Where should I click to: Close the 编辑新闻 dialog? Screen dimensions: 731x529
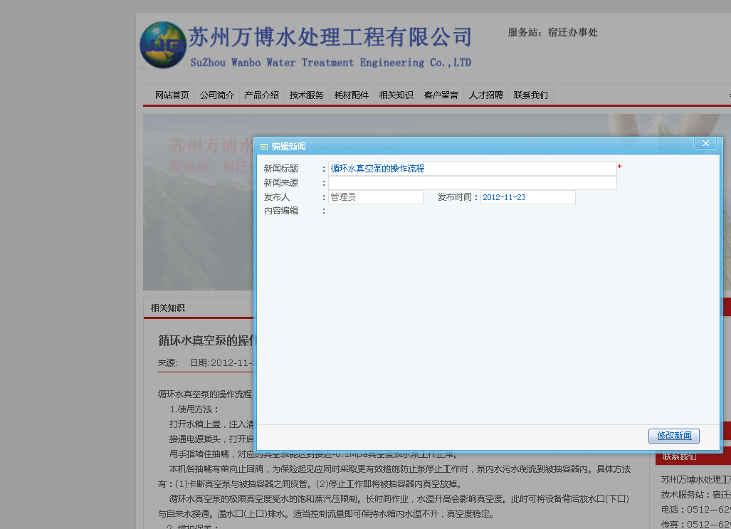(x=705, y=143)
